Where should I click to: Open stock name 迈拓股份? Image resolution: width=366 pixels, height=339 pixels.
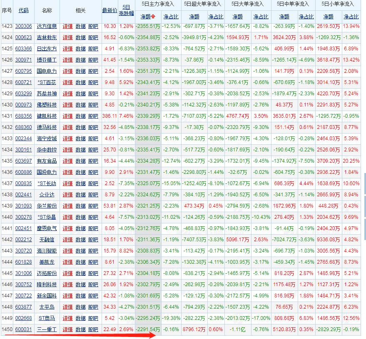tap(47, 273)
